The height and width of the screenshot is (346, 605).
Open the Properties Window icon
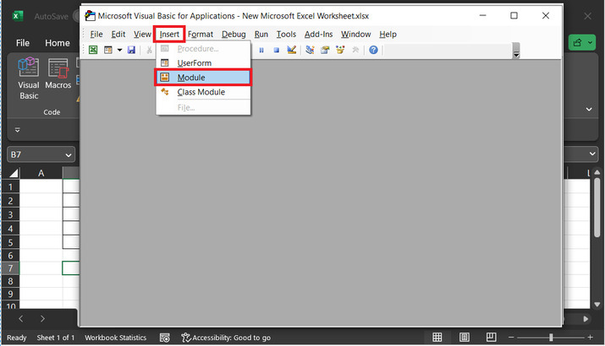pos(325,50)
